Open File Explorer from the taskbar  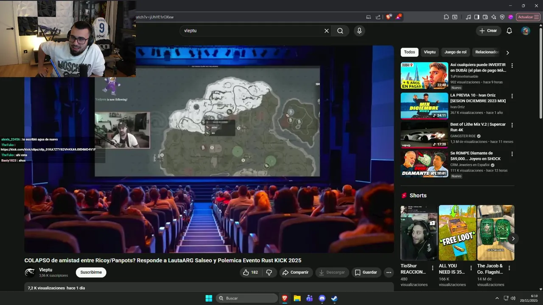point(297,298)
